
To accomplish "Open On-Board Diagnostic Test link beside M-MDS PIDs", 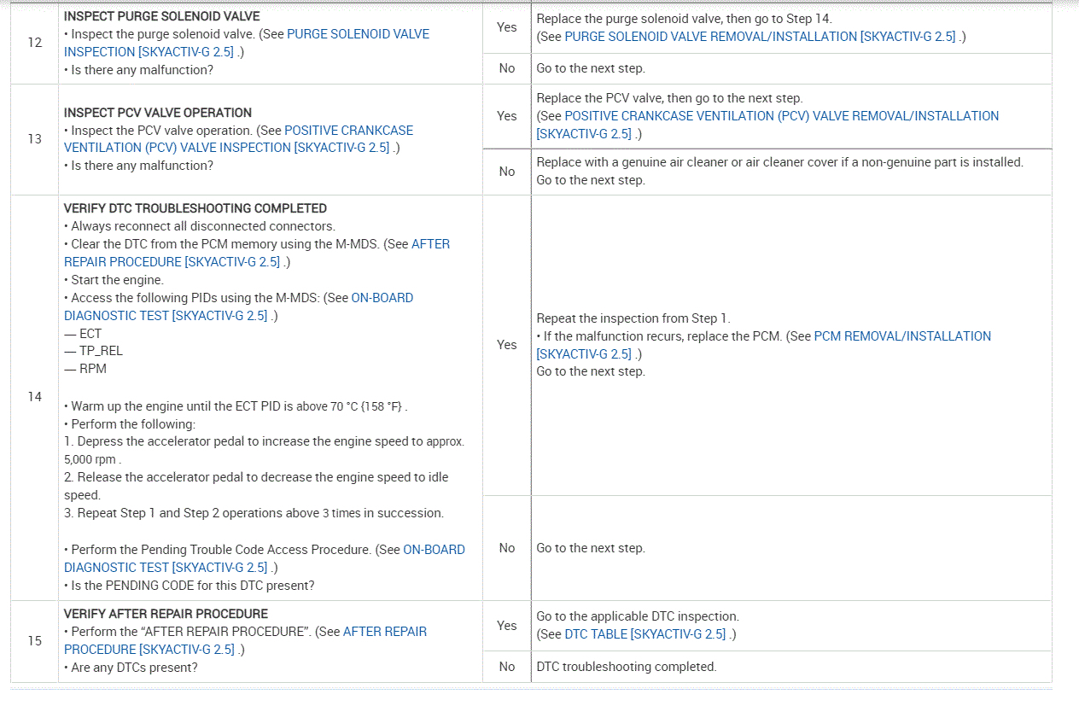I will (x=382, y=298).
